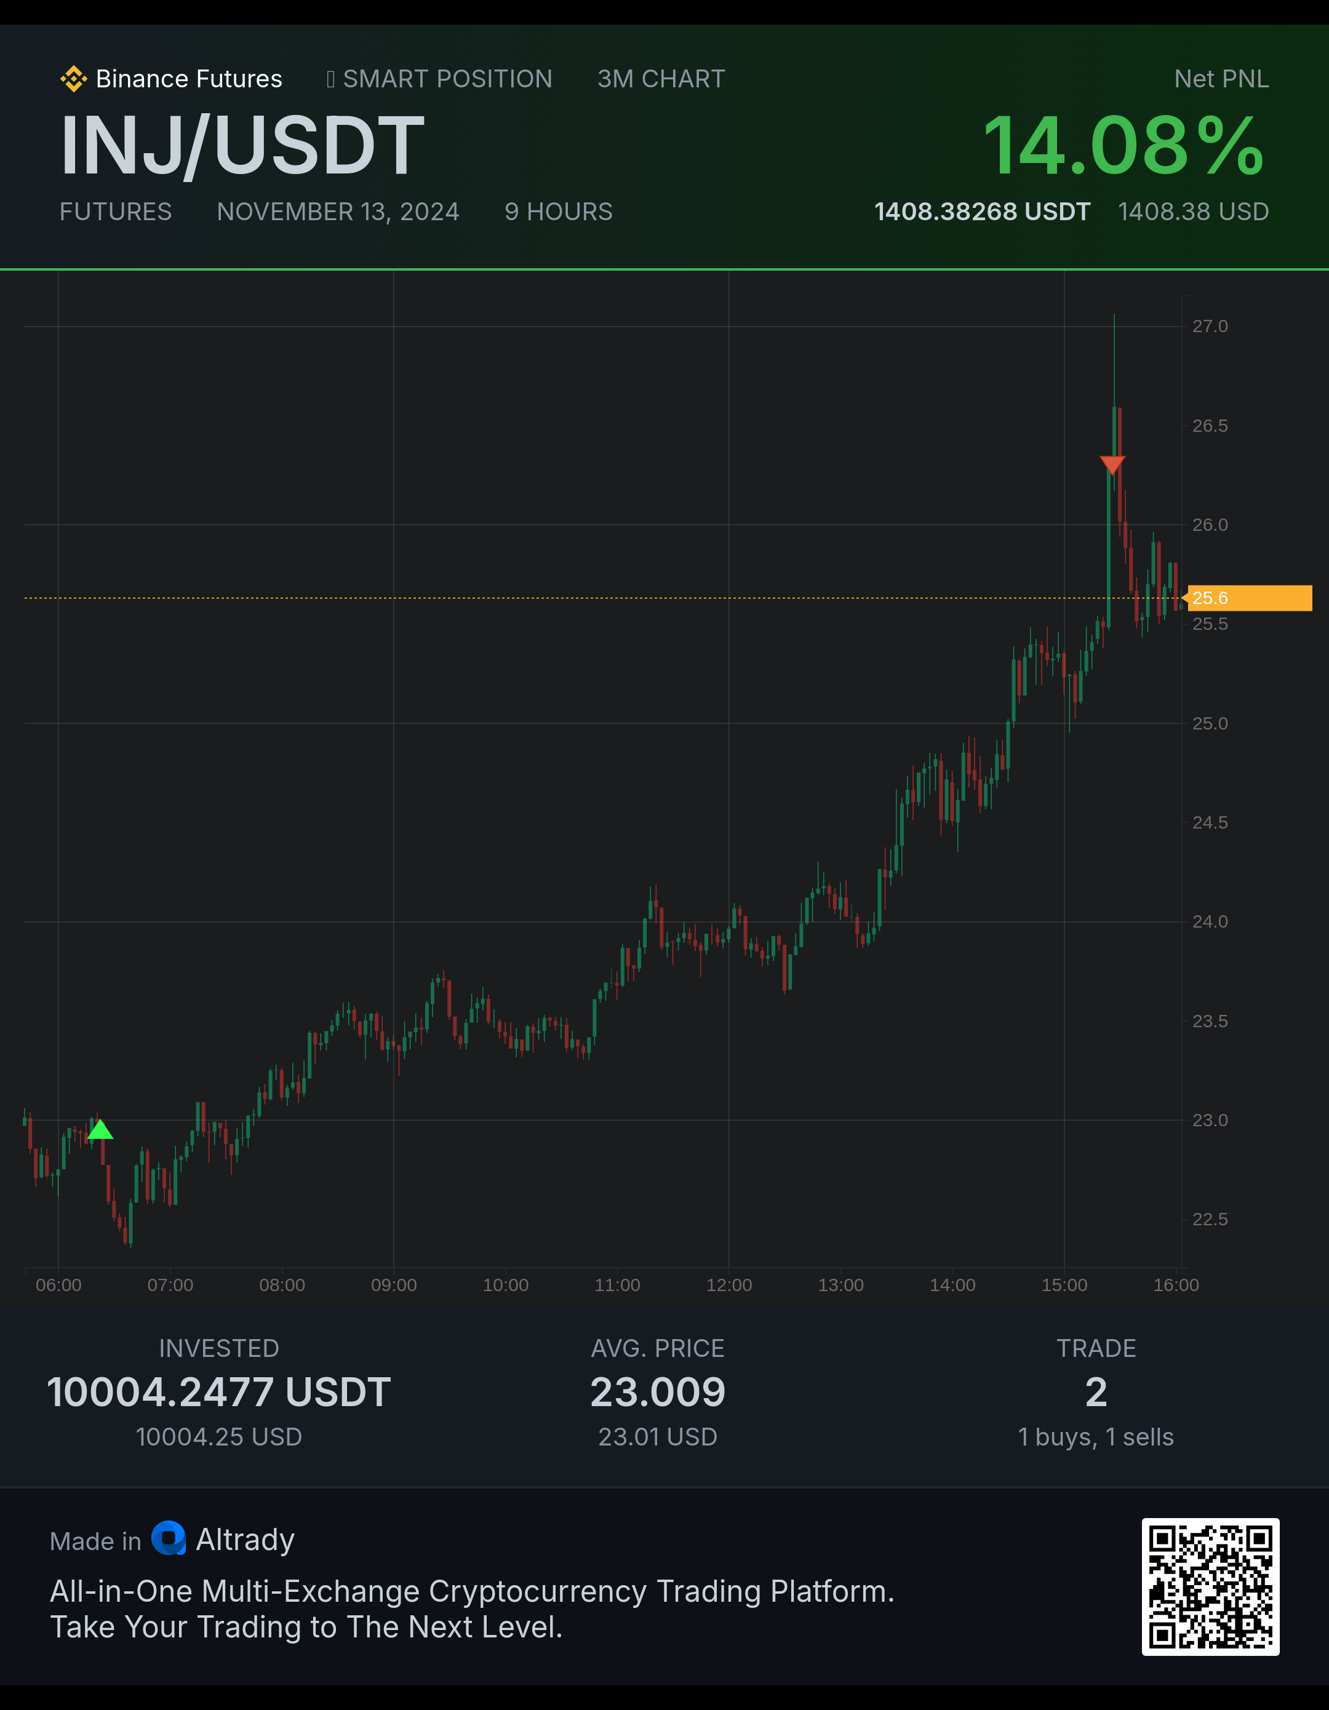Click the 23.0 price axis label

pos(1210,1119)
